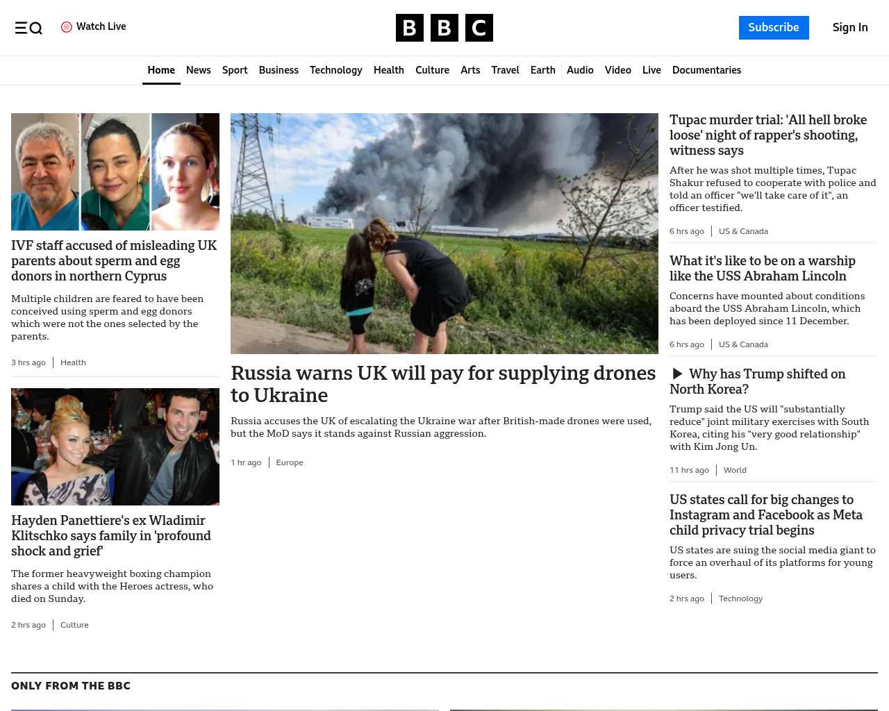Click the red Watch Live indicator icon
Screen dimensions: 889x711
pyautogui.click(x=67, y=27)
